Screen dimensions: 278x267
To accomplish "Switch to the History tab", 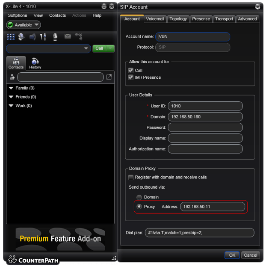I will pos(35,63).
